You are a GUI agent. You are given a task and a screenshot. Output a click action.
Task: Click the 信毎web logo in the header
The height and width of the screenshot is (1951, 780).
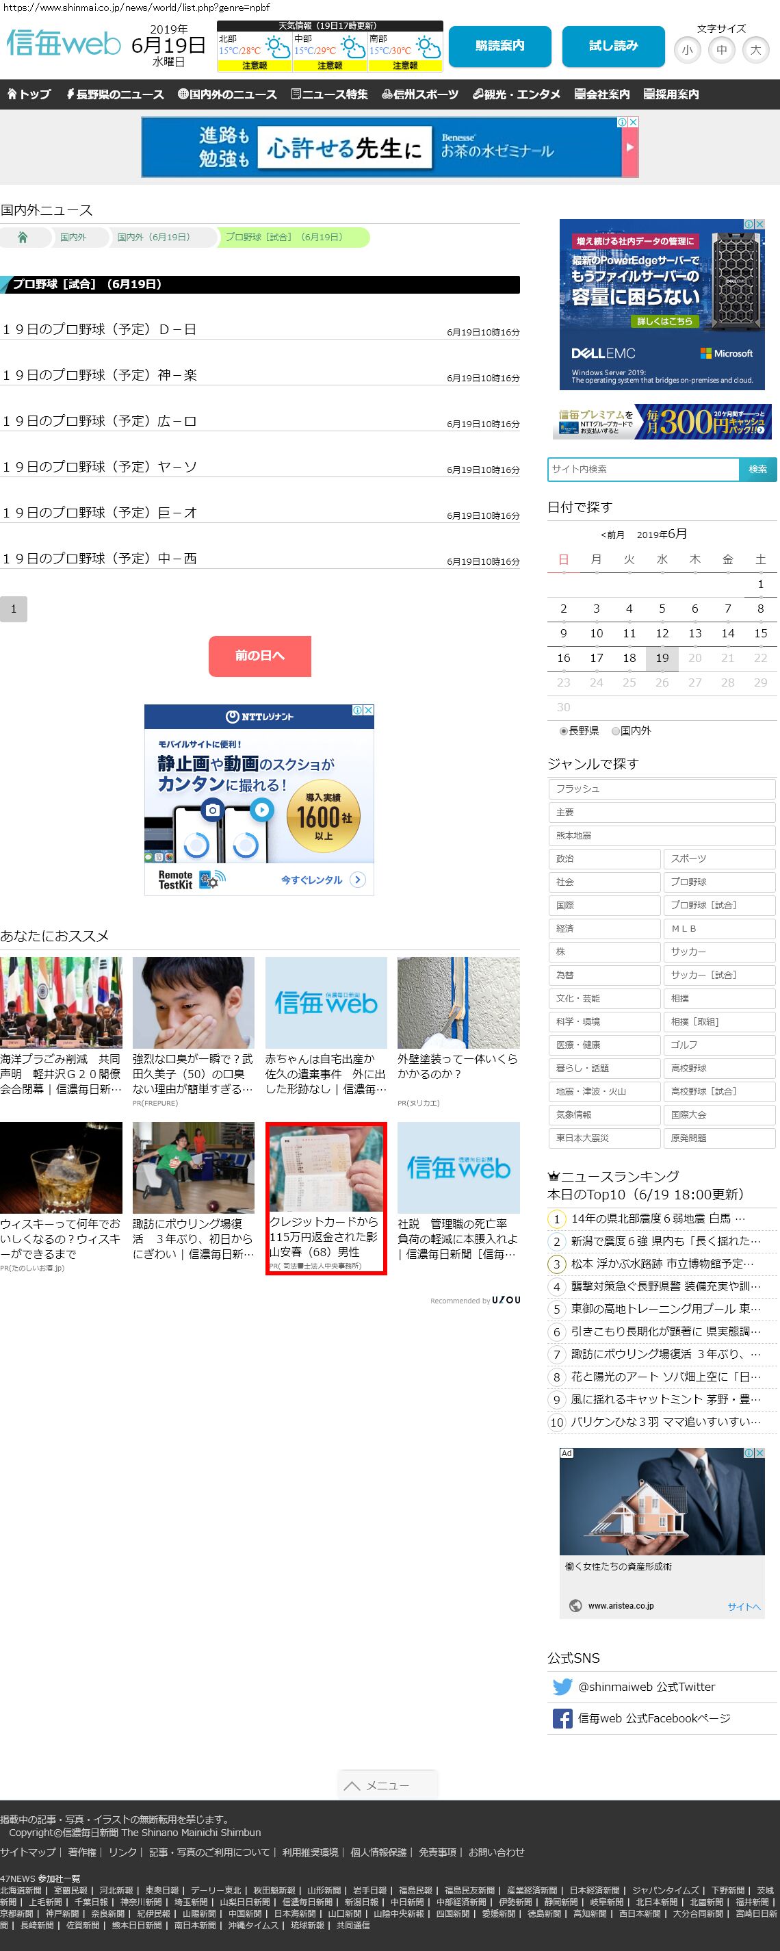(x=64, y=44)
